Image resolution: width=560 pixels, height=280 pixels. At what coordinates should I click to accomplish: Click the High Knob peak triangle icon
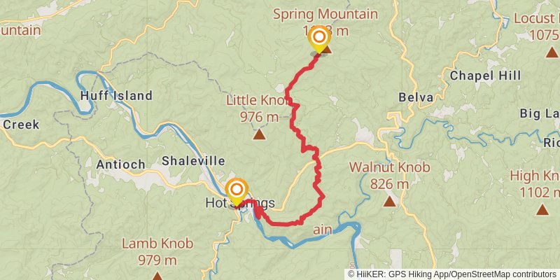tap(542, 209)
